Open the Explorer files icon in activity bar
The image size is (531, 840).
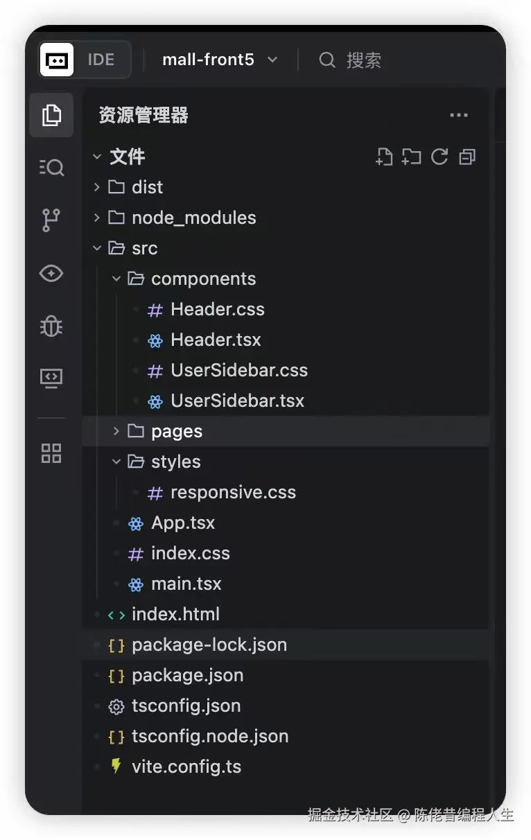[51, 115]
